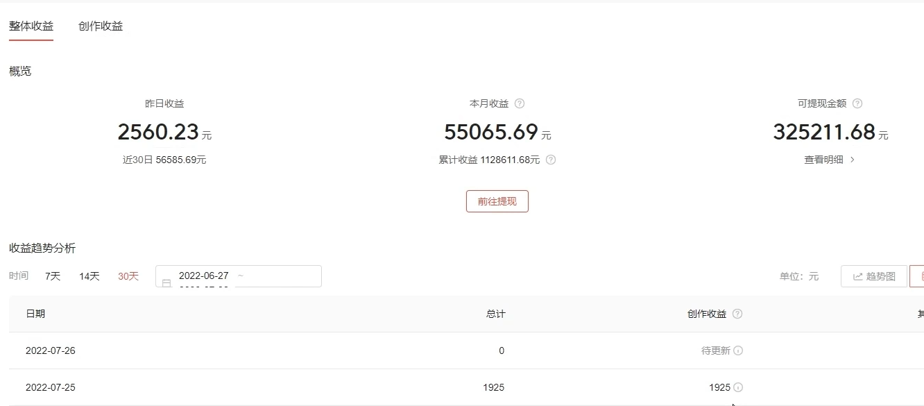The image size is (924, 406).
Task: Click help icon in 创作收益 column header
Action: click(737, 314)
